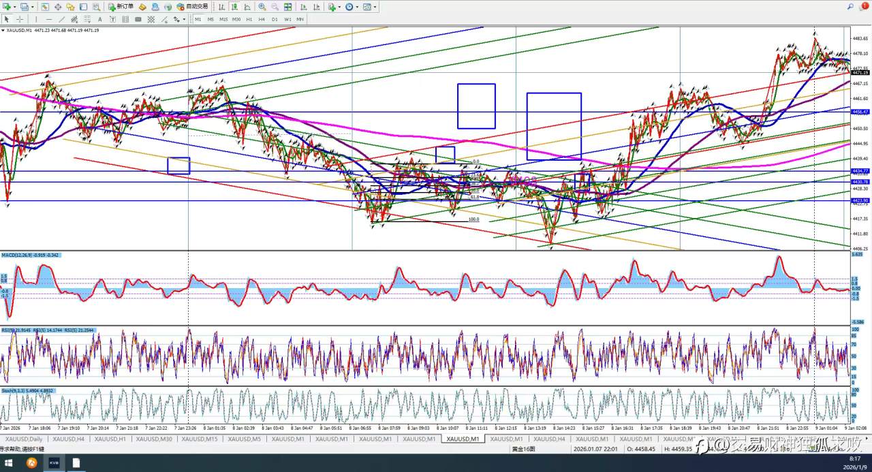872x472 pixels.
Task: Expand the templates dropdown arrow
Action: (375, 7)
